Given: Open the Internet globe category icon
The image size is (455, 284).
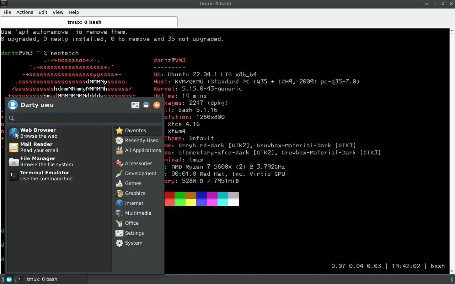Looking at the screenshot, I should (x=119, y=203).
